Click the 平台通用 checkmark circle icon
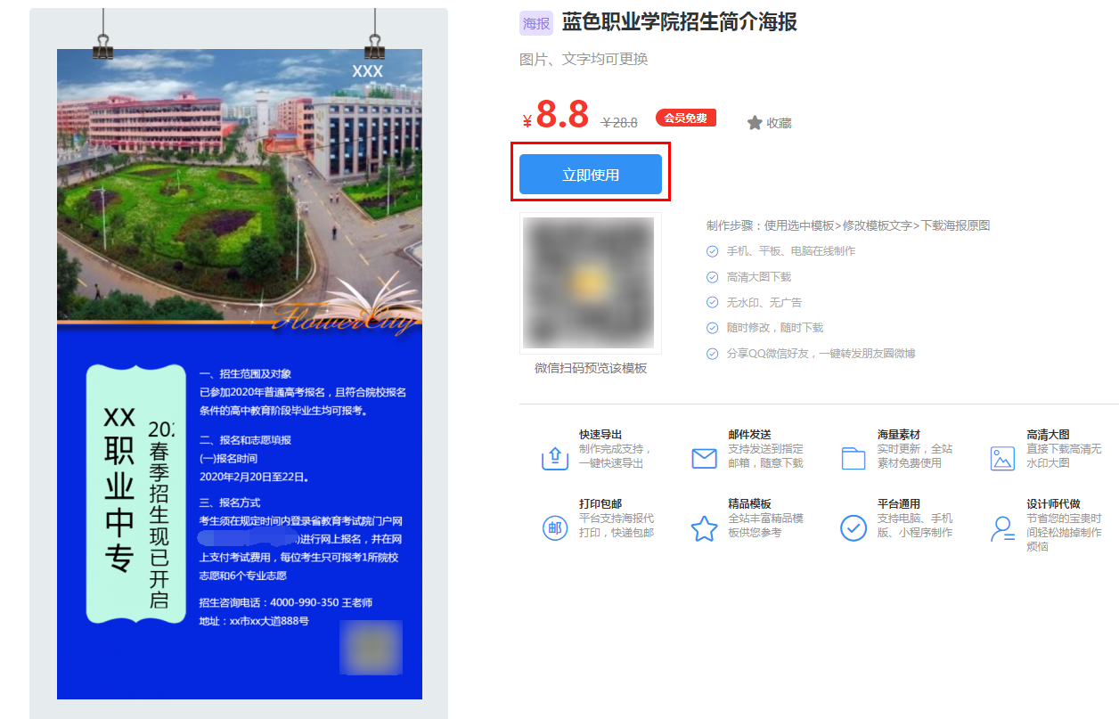The height and width of the screenshot is (719, 1119). pos(854,527)
